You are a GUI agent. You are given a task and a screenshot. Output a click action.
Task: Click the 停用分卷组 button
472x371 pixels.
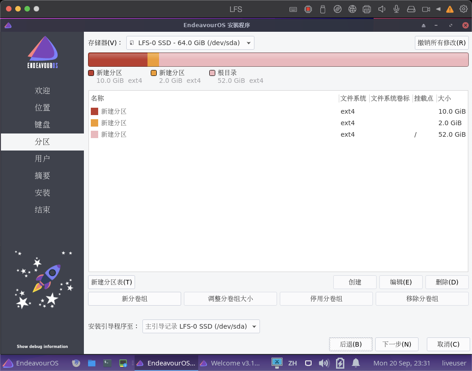point(326,299)
